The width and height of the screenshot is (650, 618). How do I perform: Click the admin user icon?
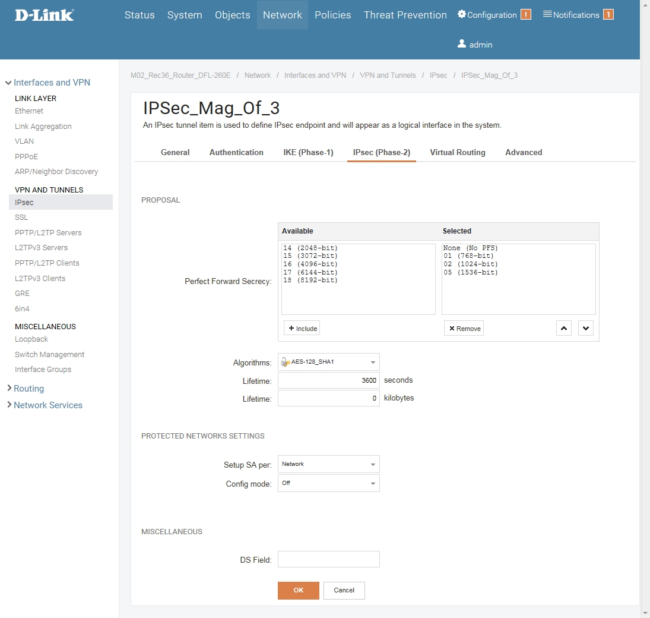pos(462,44)
